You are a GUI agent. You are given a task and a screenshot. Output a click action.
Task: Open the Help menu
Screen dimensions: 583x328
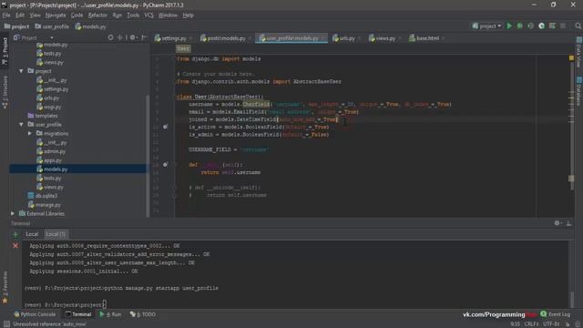[189, 15]
